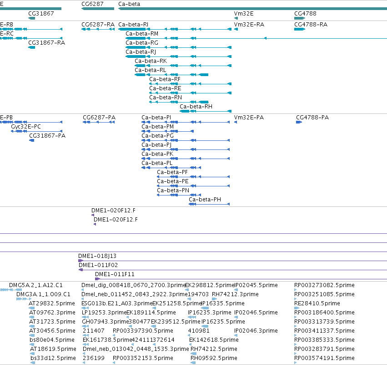The image size is (387, 365).
Task: Open EST RP003397390.5prime
Action: (143, 331)
